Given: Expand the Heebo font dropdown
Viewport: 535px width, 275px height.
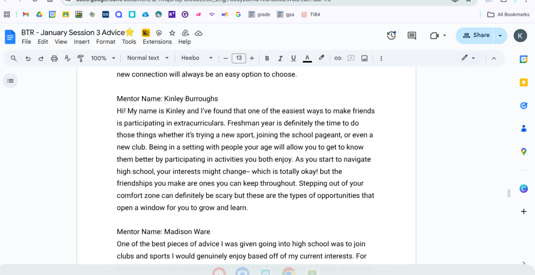Looking at the screenshot, I should [x=197, y=58].
